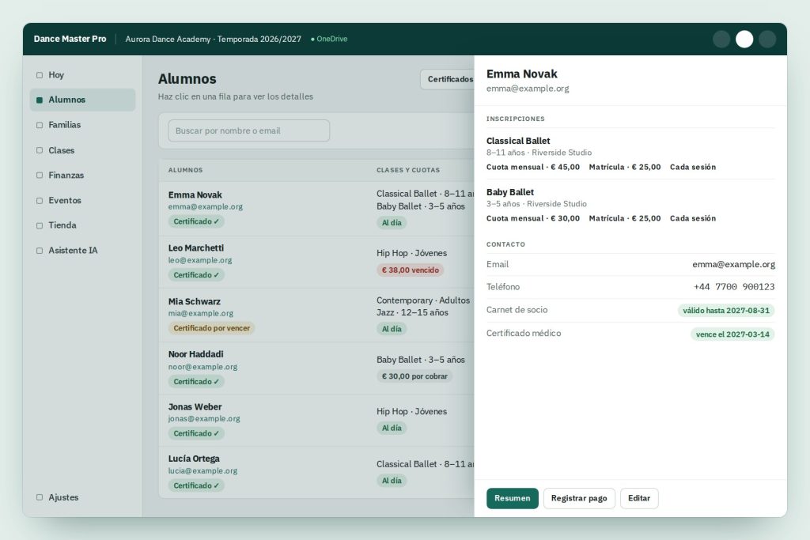Open the Hoy section in sidebar
Image resolution: width=810 pixels, height=540 pixels.
click(82, 75)
